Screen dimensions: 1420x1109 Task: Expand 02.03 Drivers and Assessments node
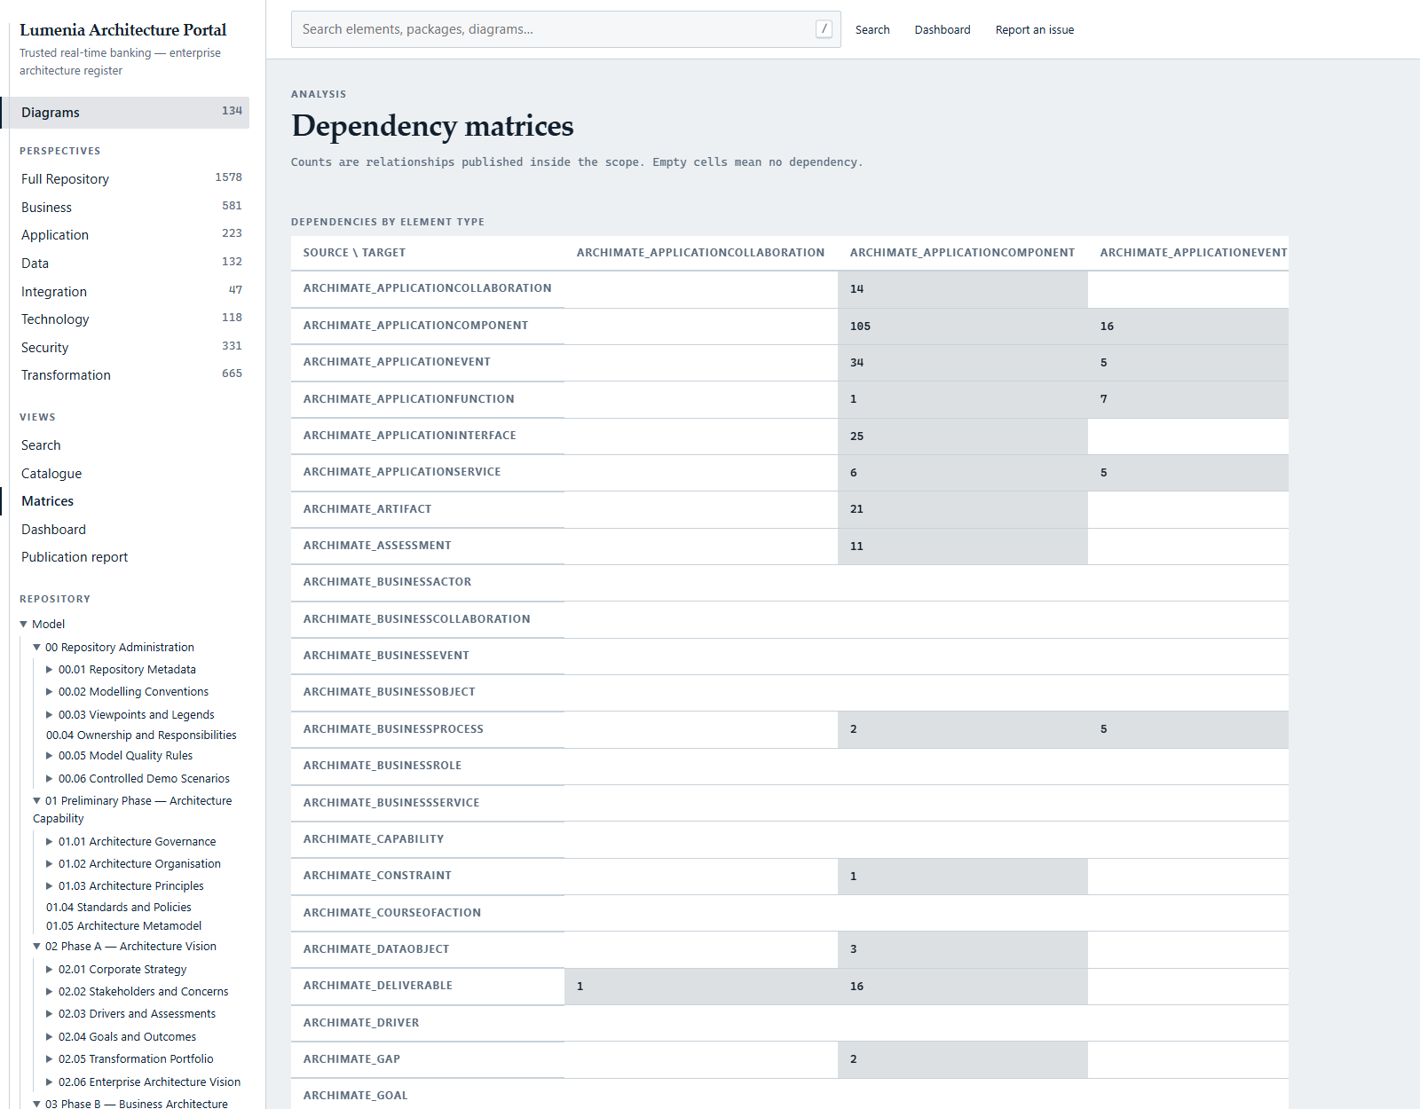click(50, 1014)
